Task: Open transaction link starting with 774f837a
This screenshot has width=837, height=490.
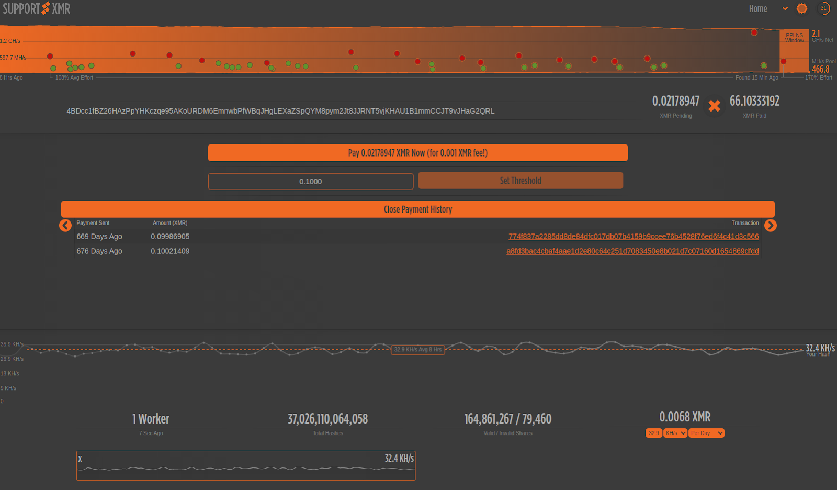Action: [x=634, y=237]
